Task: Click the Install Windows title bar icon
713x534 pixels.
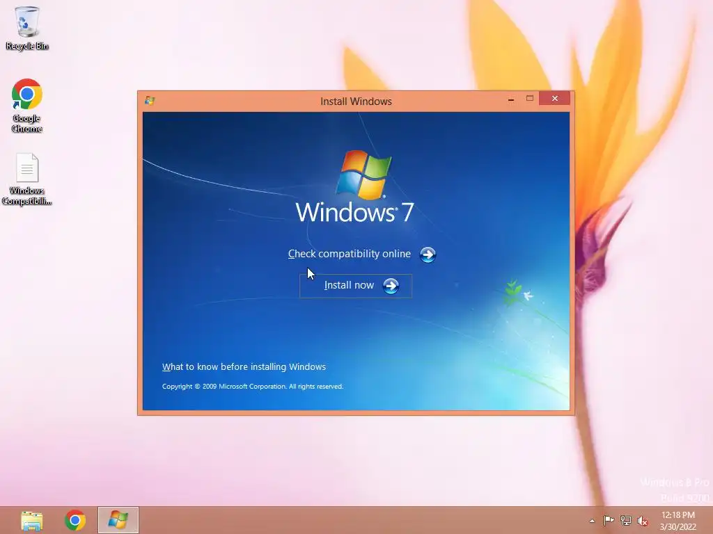Action: pyautogui.click(x=150, y=100)
